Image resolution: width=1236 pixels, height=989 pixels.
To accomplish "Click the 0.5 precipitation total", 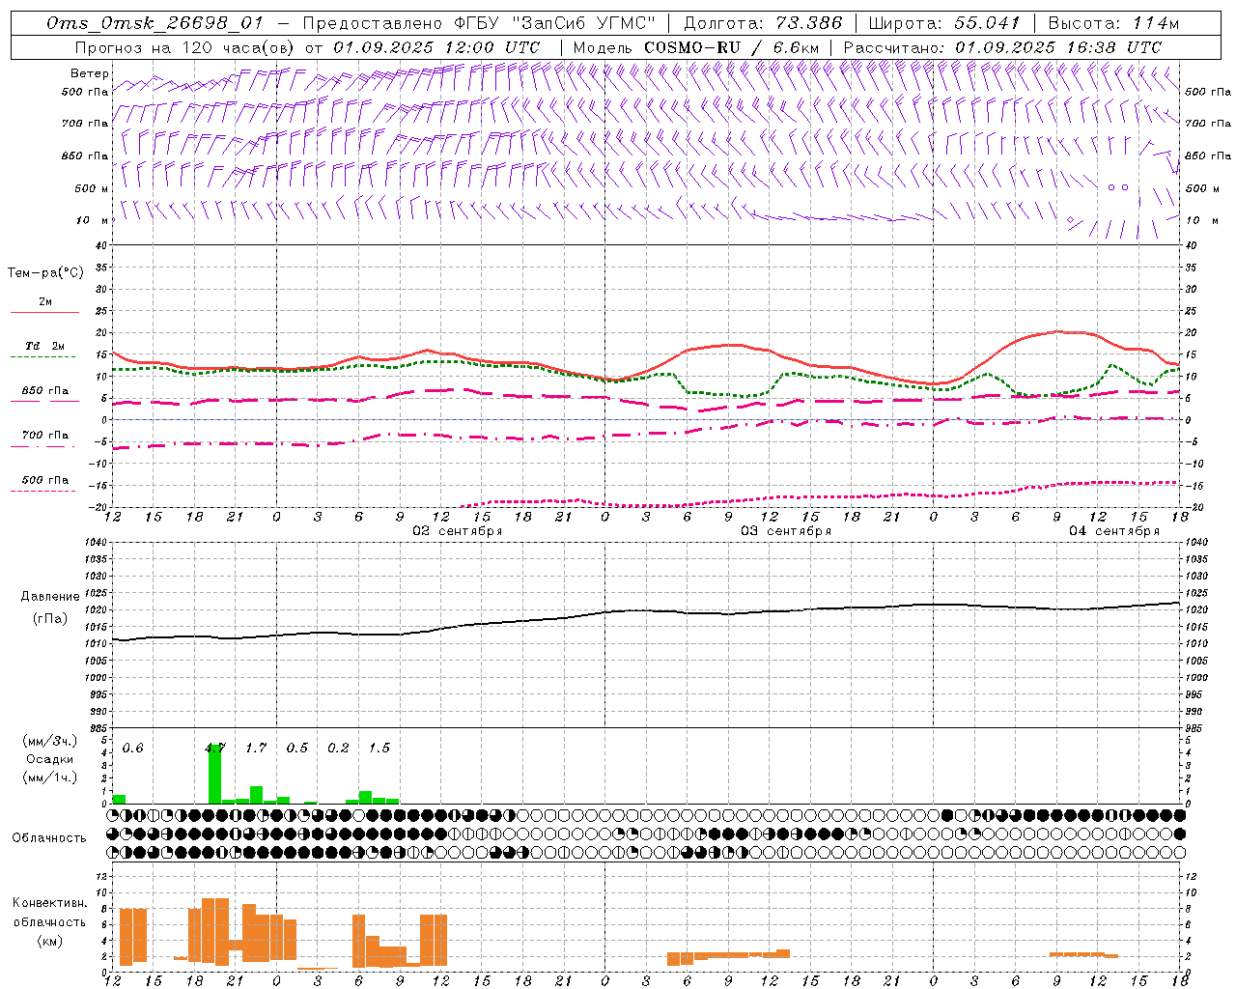I will click(x=297, y=748).
